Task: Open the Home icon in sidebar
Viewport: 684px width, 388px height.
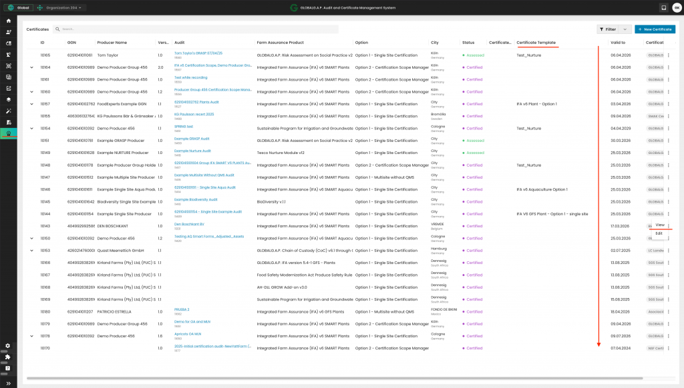Action: point(8,21)
